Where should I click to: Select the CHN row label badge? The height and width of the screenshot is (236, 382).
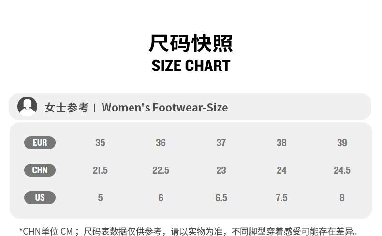[x=40, y=170]
